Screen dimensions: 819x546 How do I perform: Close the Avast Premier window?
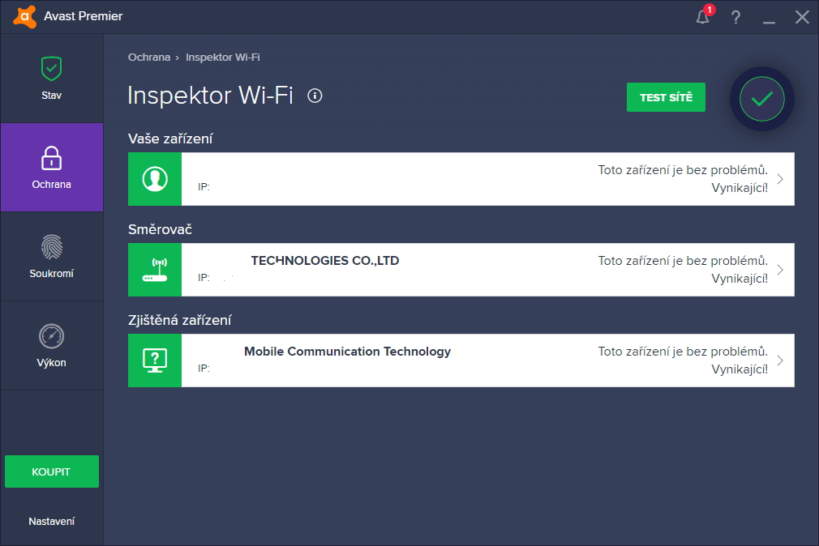[x=802, y=17]
